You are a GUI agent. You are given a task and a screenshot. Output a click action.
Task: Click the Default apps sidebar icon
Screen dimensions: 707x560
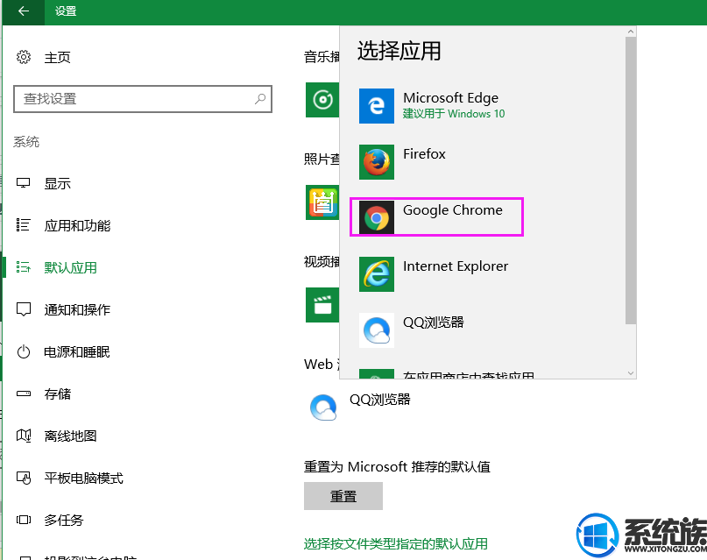click(x=24, y=267)
